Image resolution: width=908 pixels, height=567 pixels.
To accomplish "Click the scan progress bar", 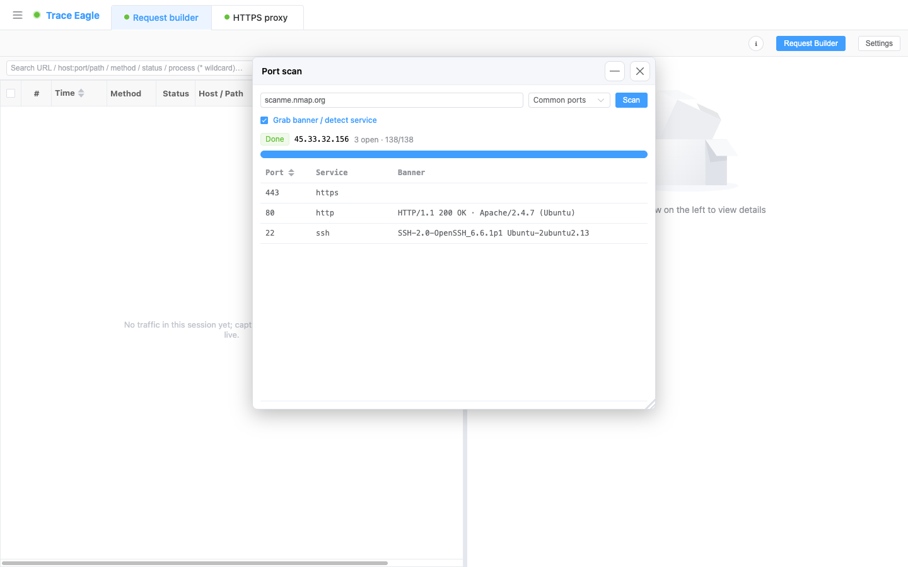I will pos(454,154).
